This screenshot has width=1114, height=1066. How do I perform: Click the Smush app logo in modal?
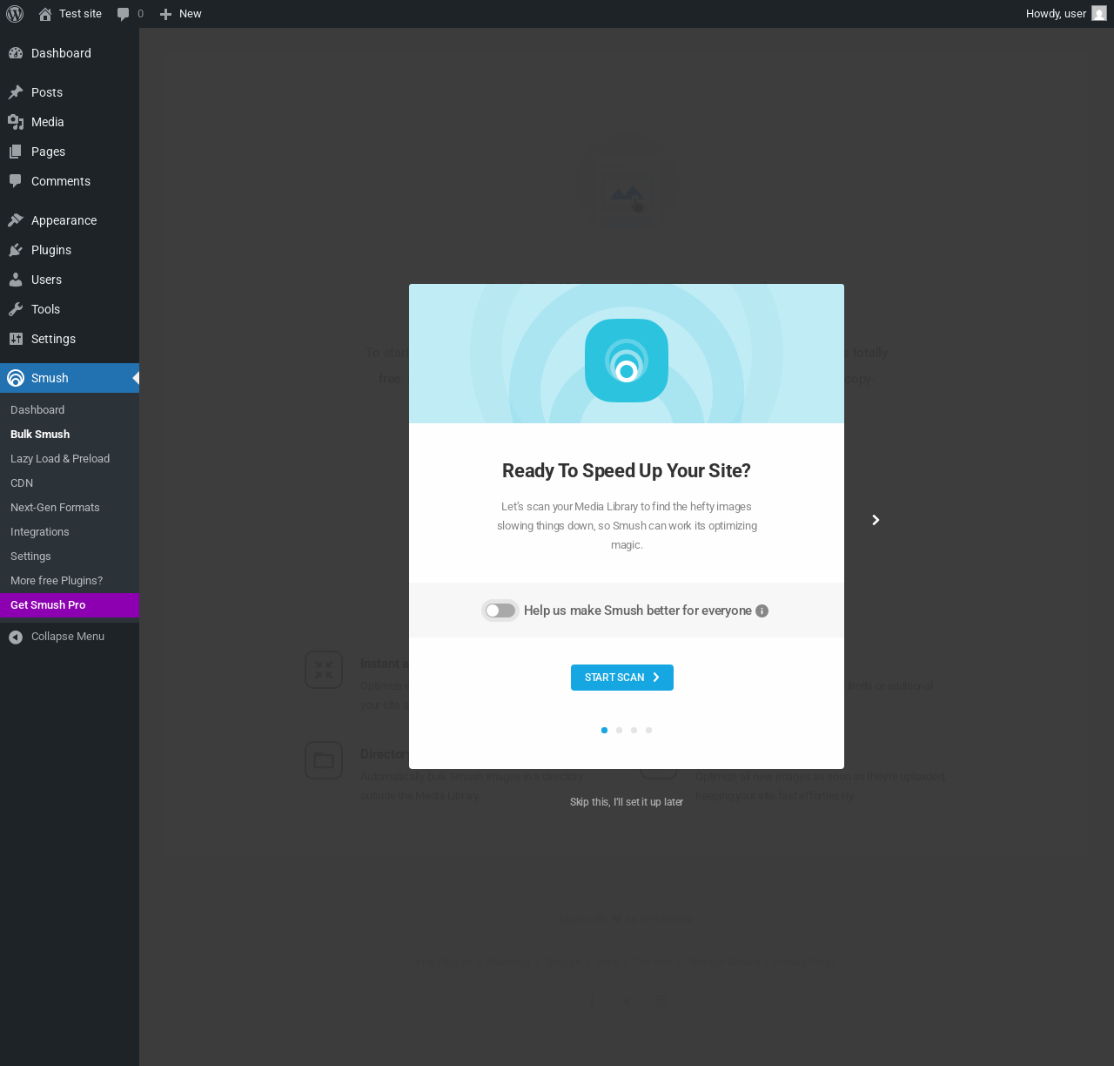[x=627, y=361]
